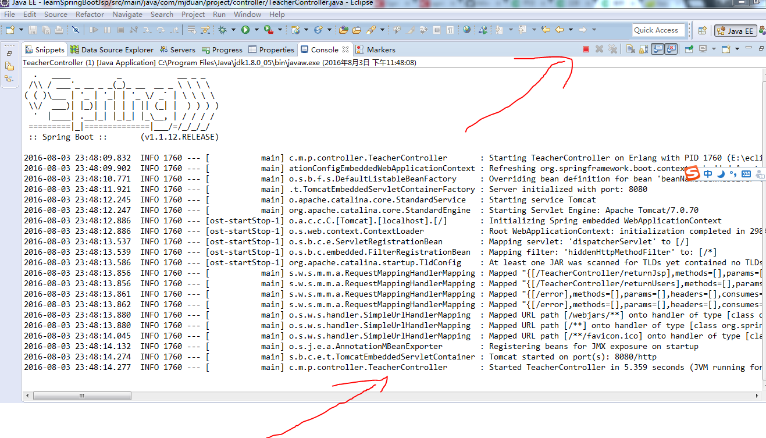
Task: Open the Next Annotation dropdown arrow
Action: pyautogui.click(x=511, y=29)
